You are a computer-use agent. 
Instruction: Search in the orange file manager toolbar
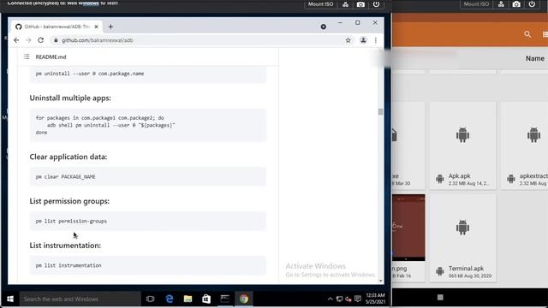pyautogui.click(x=527, y=34)
